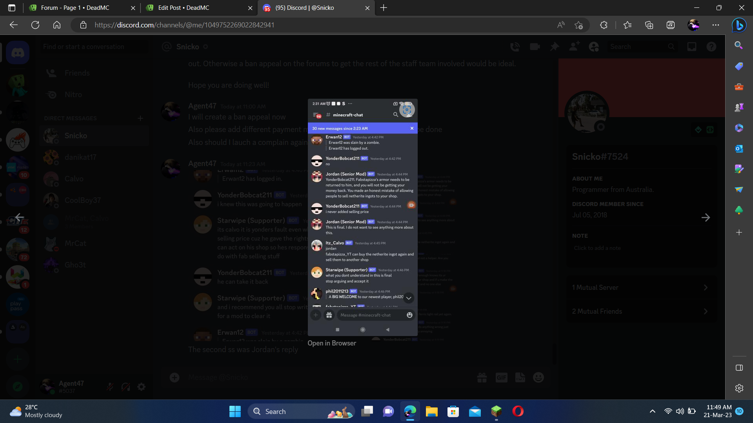Click the enlarged minecraft-chat screenshot
Screen dimensions: 753x423
click(363, 217)
